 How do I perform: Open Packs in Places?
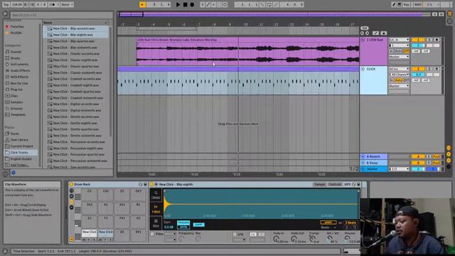coord(14,134)
